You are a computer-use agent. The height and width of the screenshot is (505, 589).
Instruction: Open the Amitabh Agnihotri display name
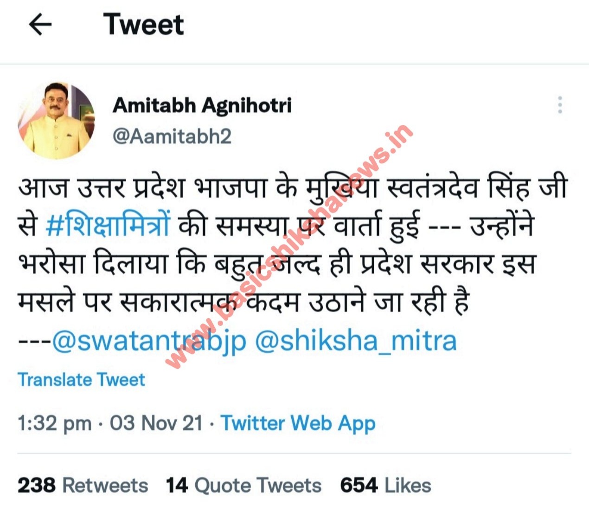[x=202, y=105]
